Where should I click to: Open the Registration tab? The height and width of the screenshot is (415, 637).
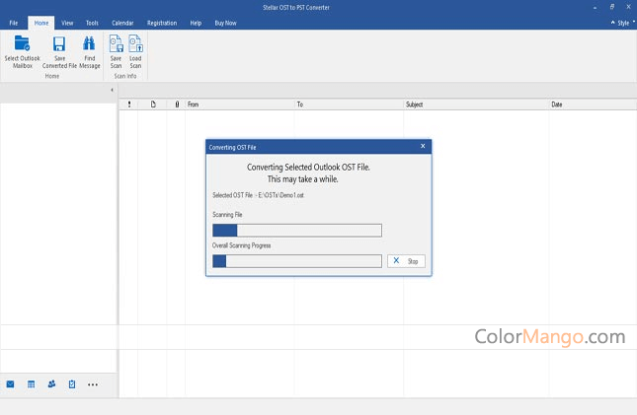[162, 23]
